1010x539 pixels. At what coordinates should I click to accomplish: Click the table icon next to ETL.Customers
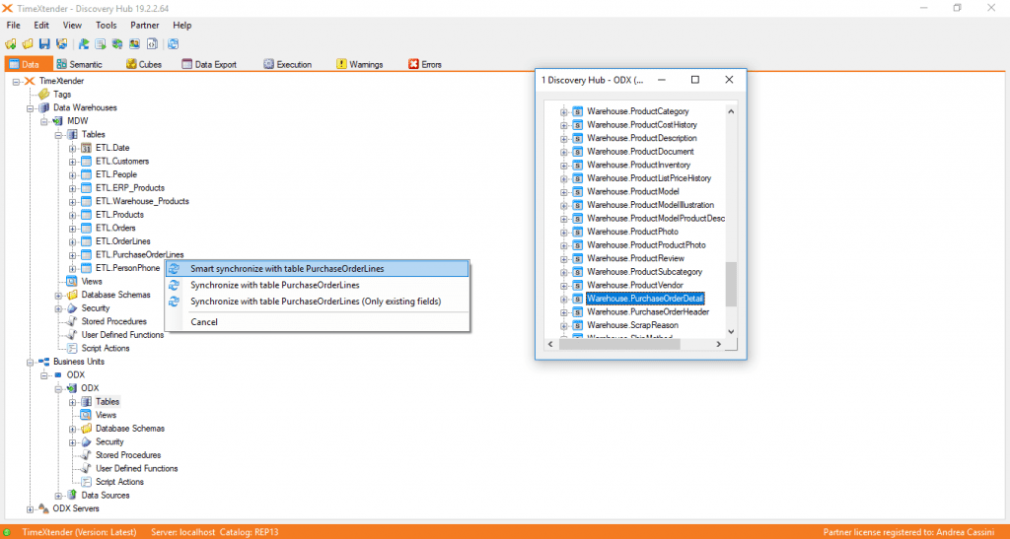(87, 162)
